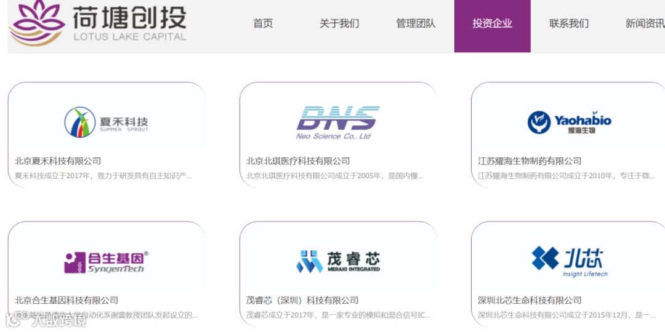Click the 北芯 Insight Lifetech logo
665x332 pixels.
570,261
